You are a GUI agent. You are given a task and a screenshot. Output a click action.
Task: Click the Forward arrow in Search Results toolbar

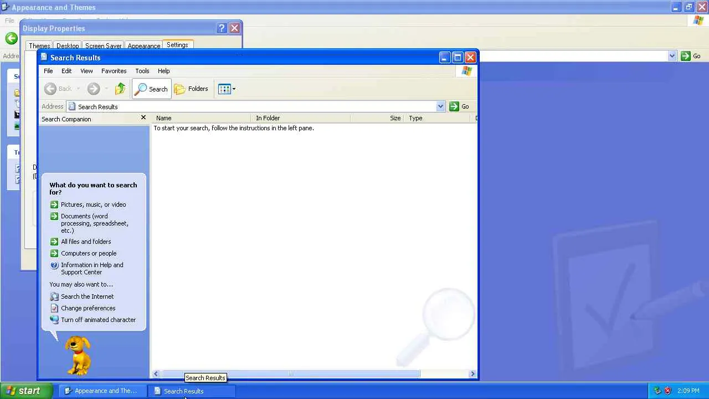tap(93, 89)
